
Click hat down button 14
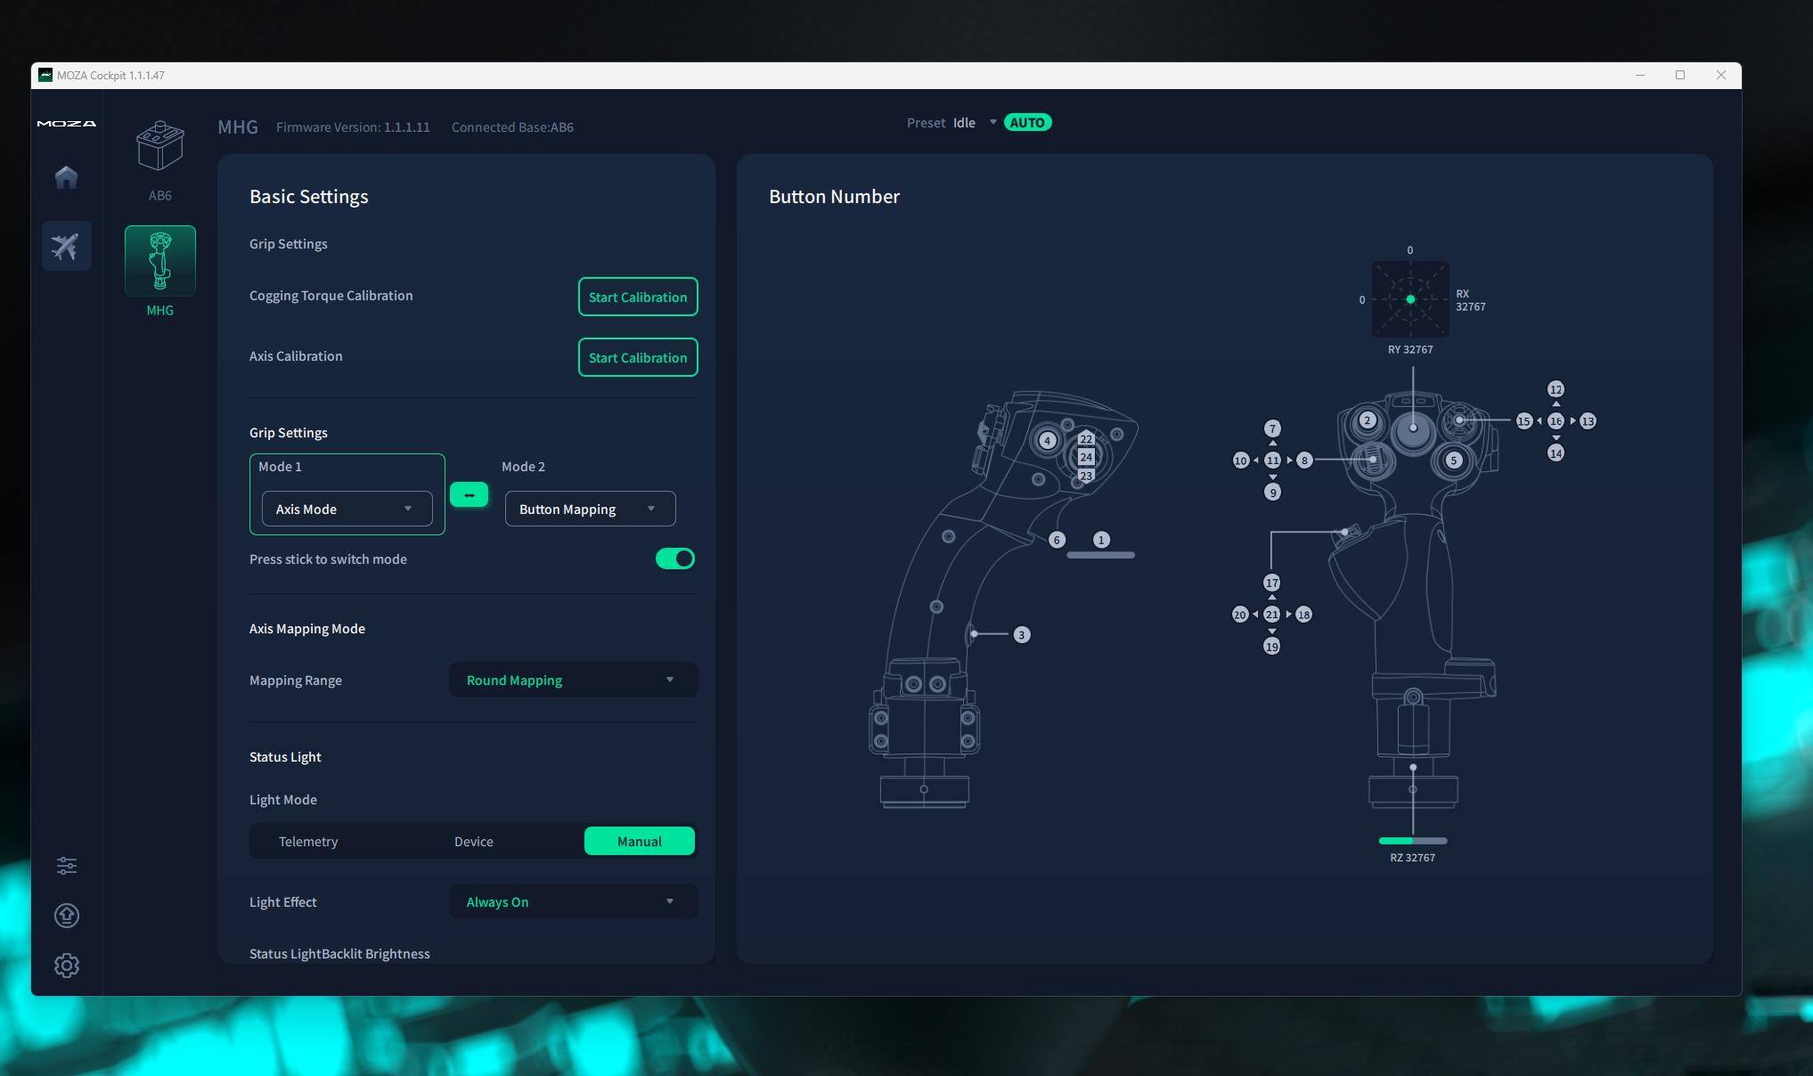pos(1556,453)
